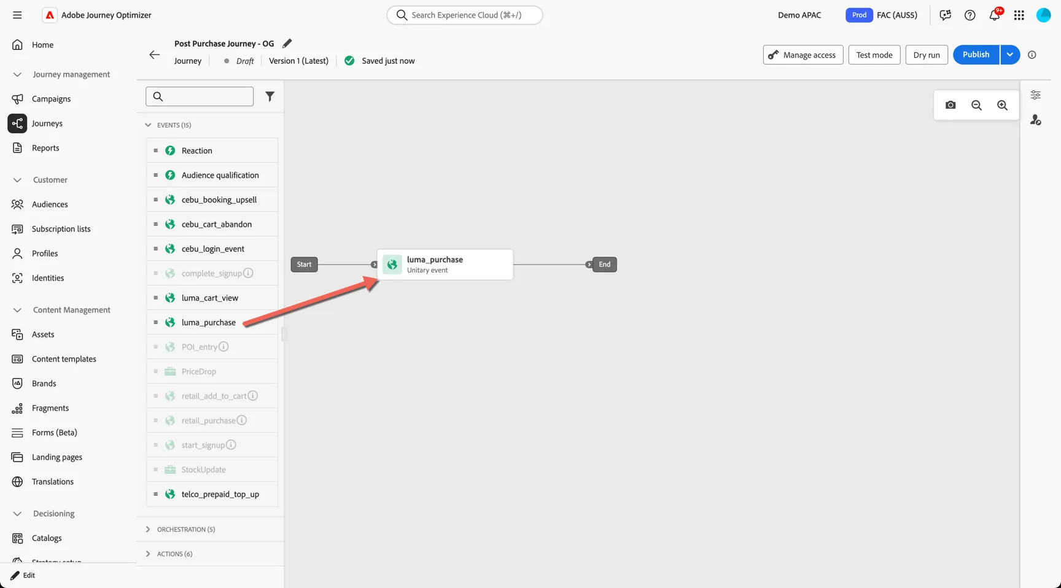Edit journey name with pencil icon
Screen dimensions: 1061x588
287,44
